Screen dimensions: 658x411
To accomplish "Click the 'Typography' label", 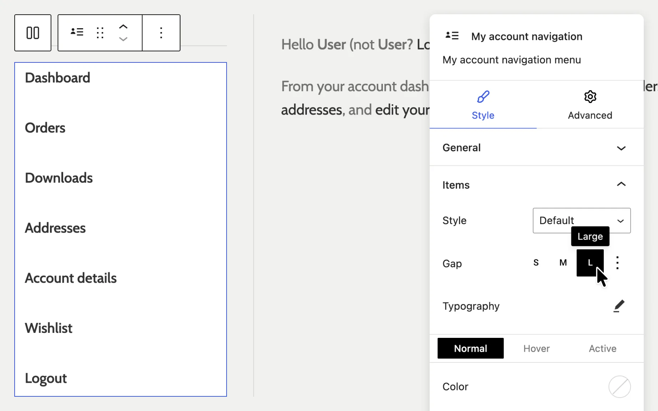I will click(471, 306).
